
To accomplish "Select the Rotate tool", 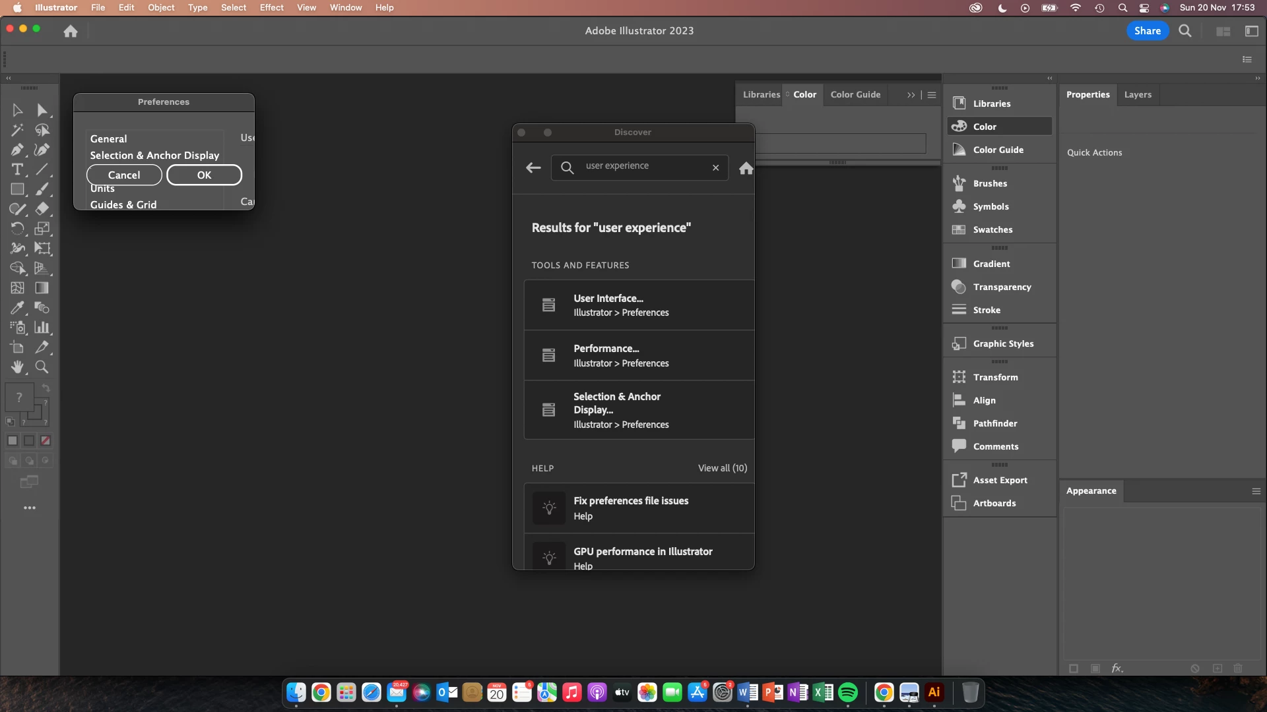I will [x=17, y=229].
